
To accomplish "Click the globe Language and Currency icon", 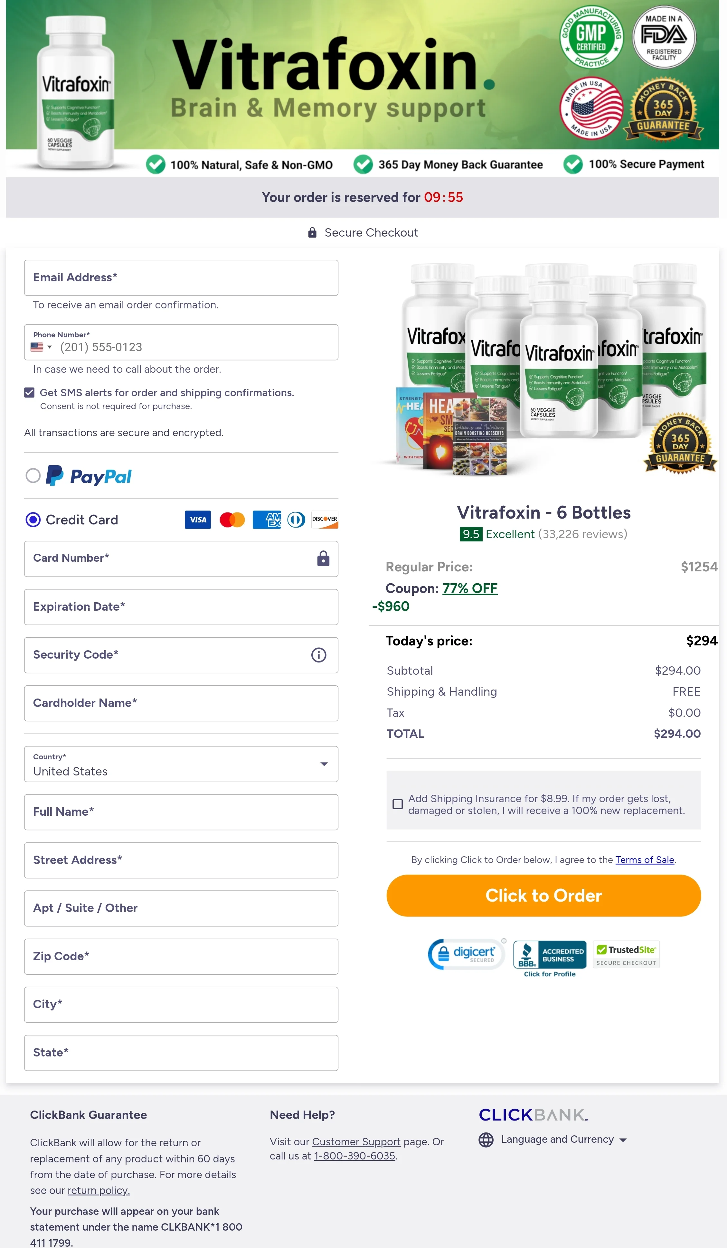I will click(x=486, y=1140).
